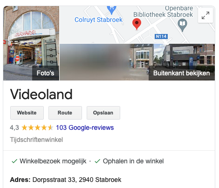Click the Website button
The width and height of the screenshot is (219, 188).
27,113
